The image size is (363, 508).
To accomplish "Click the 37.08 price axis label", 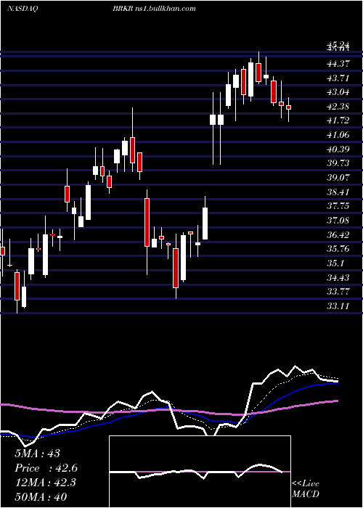I will coord(338,221).
